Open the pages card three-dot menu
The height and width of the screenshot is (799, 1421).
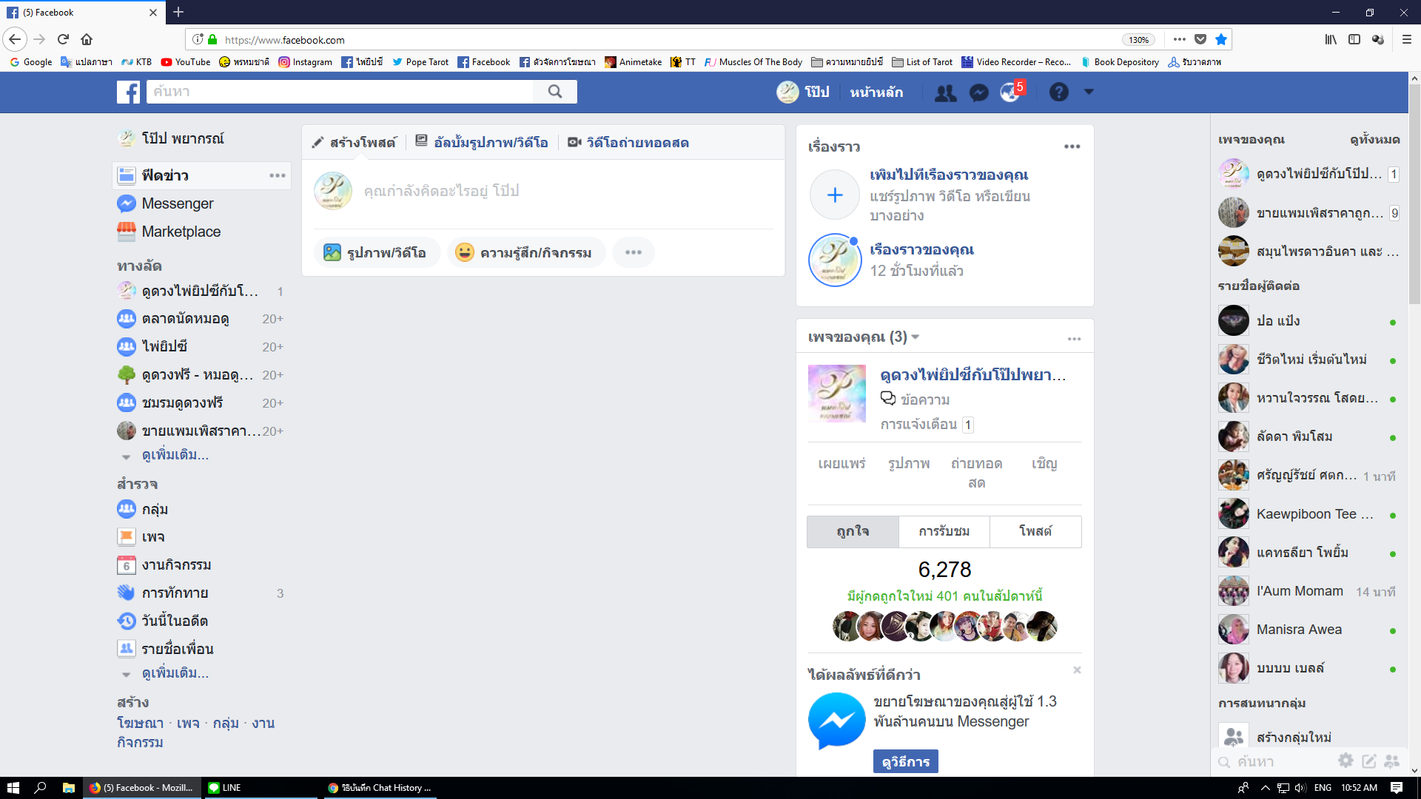(x=1075, y=339)
